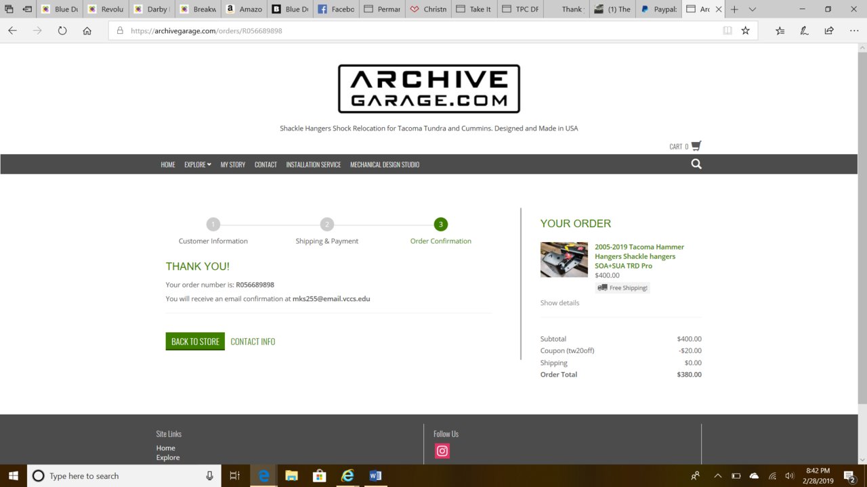
Task: Click the microphone in the taskbar search
Action: coord(210,476)
